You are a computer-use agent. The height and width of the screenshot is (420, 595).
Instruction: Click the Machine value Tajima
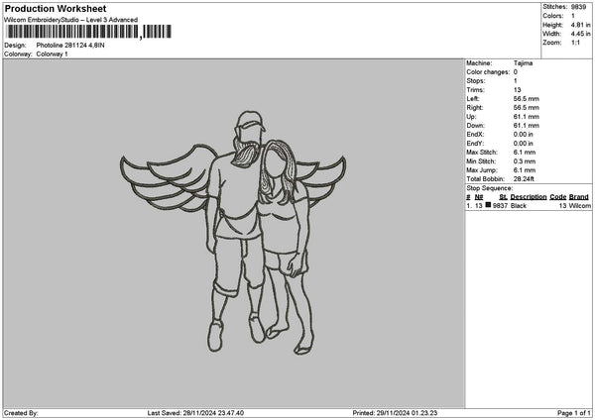click(523, 63)
